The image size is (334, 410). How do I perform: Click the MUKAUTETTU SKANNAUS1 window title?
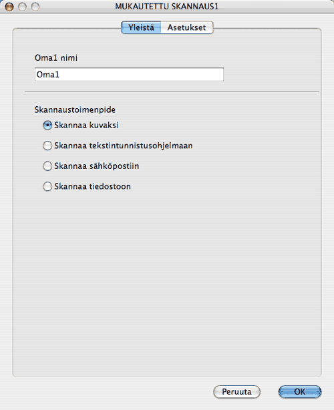pos(167,6)
